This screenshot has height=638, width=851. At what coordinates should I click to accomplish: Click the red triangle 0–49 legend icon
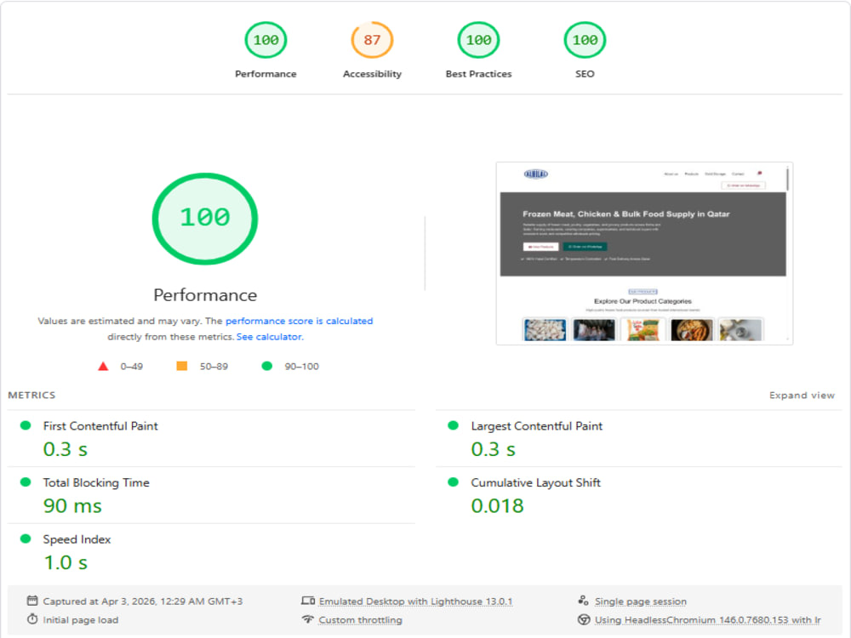pos(103,366)
